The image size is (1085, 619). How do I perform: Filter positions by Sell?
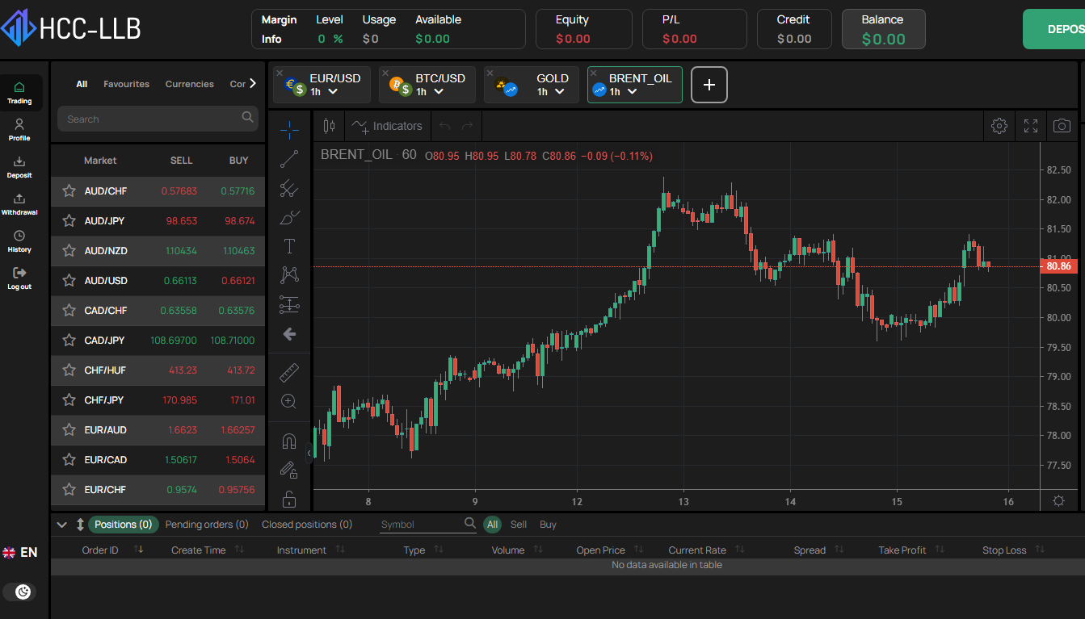pyautogui.click(x=519, y=525)
